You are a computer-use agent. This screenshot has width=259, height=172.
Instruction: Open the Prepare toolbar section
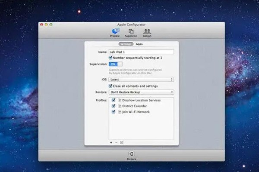tap(115, 33)
